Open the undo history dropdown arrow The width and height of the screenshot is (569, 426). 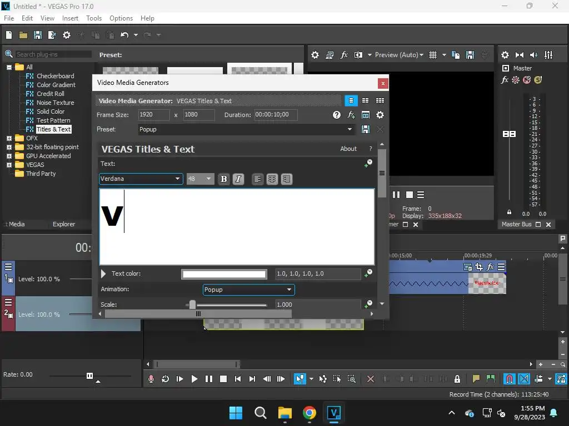[136, 35]
